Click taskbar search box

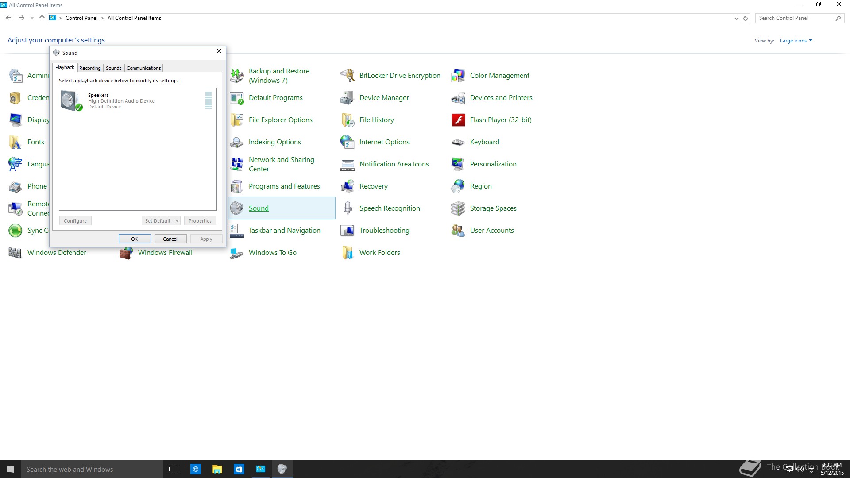tap(92, 469)
